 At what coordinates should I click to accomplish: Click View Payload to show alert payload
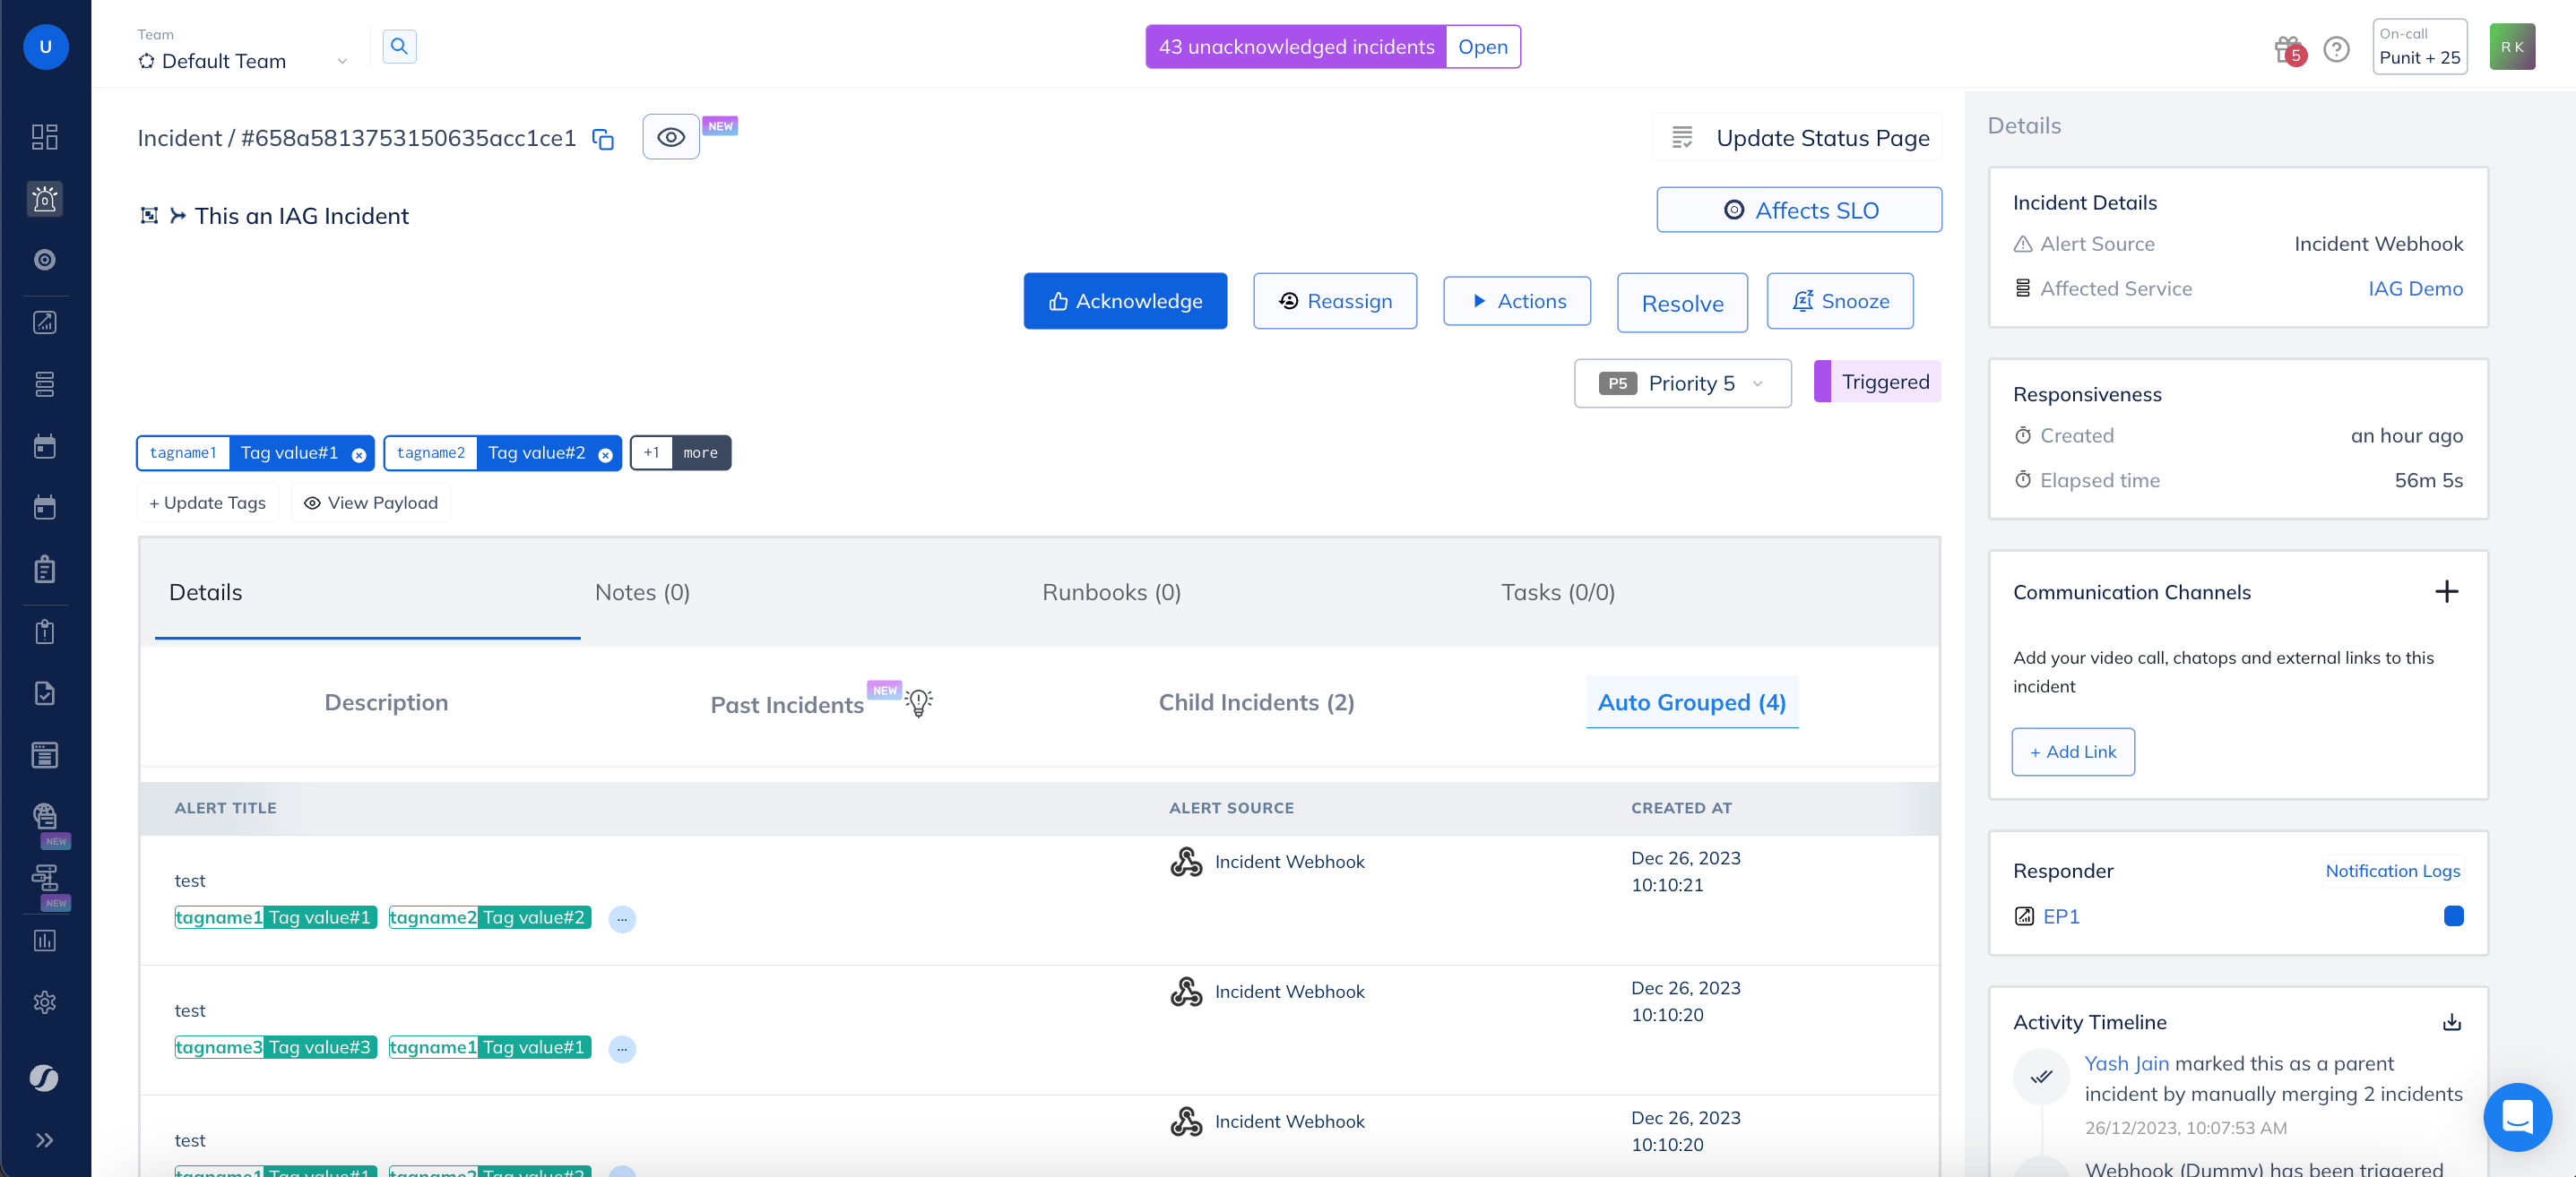coord(370,503)
